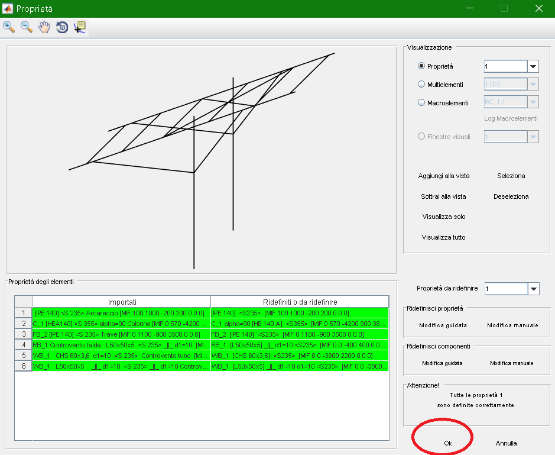Select Ridefiniti cell WB_1 [L50x50x5]
This screenshot has width=555, height=455.
(300, 366)
